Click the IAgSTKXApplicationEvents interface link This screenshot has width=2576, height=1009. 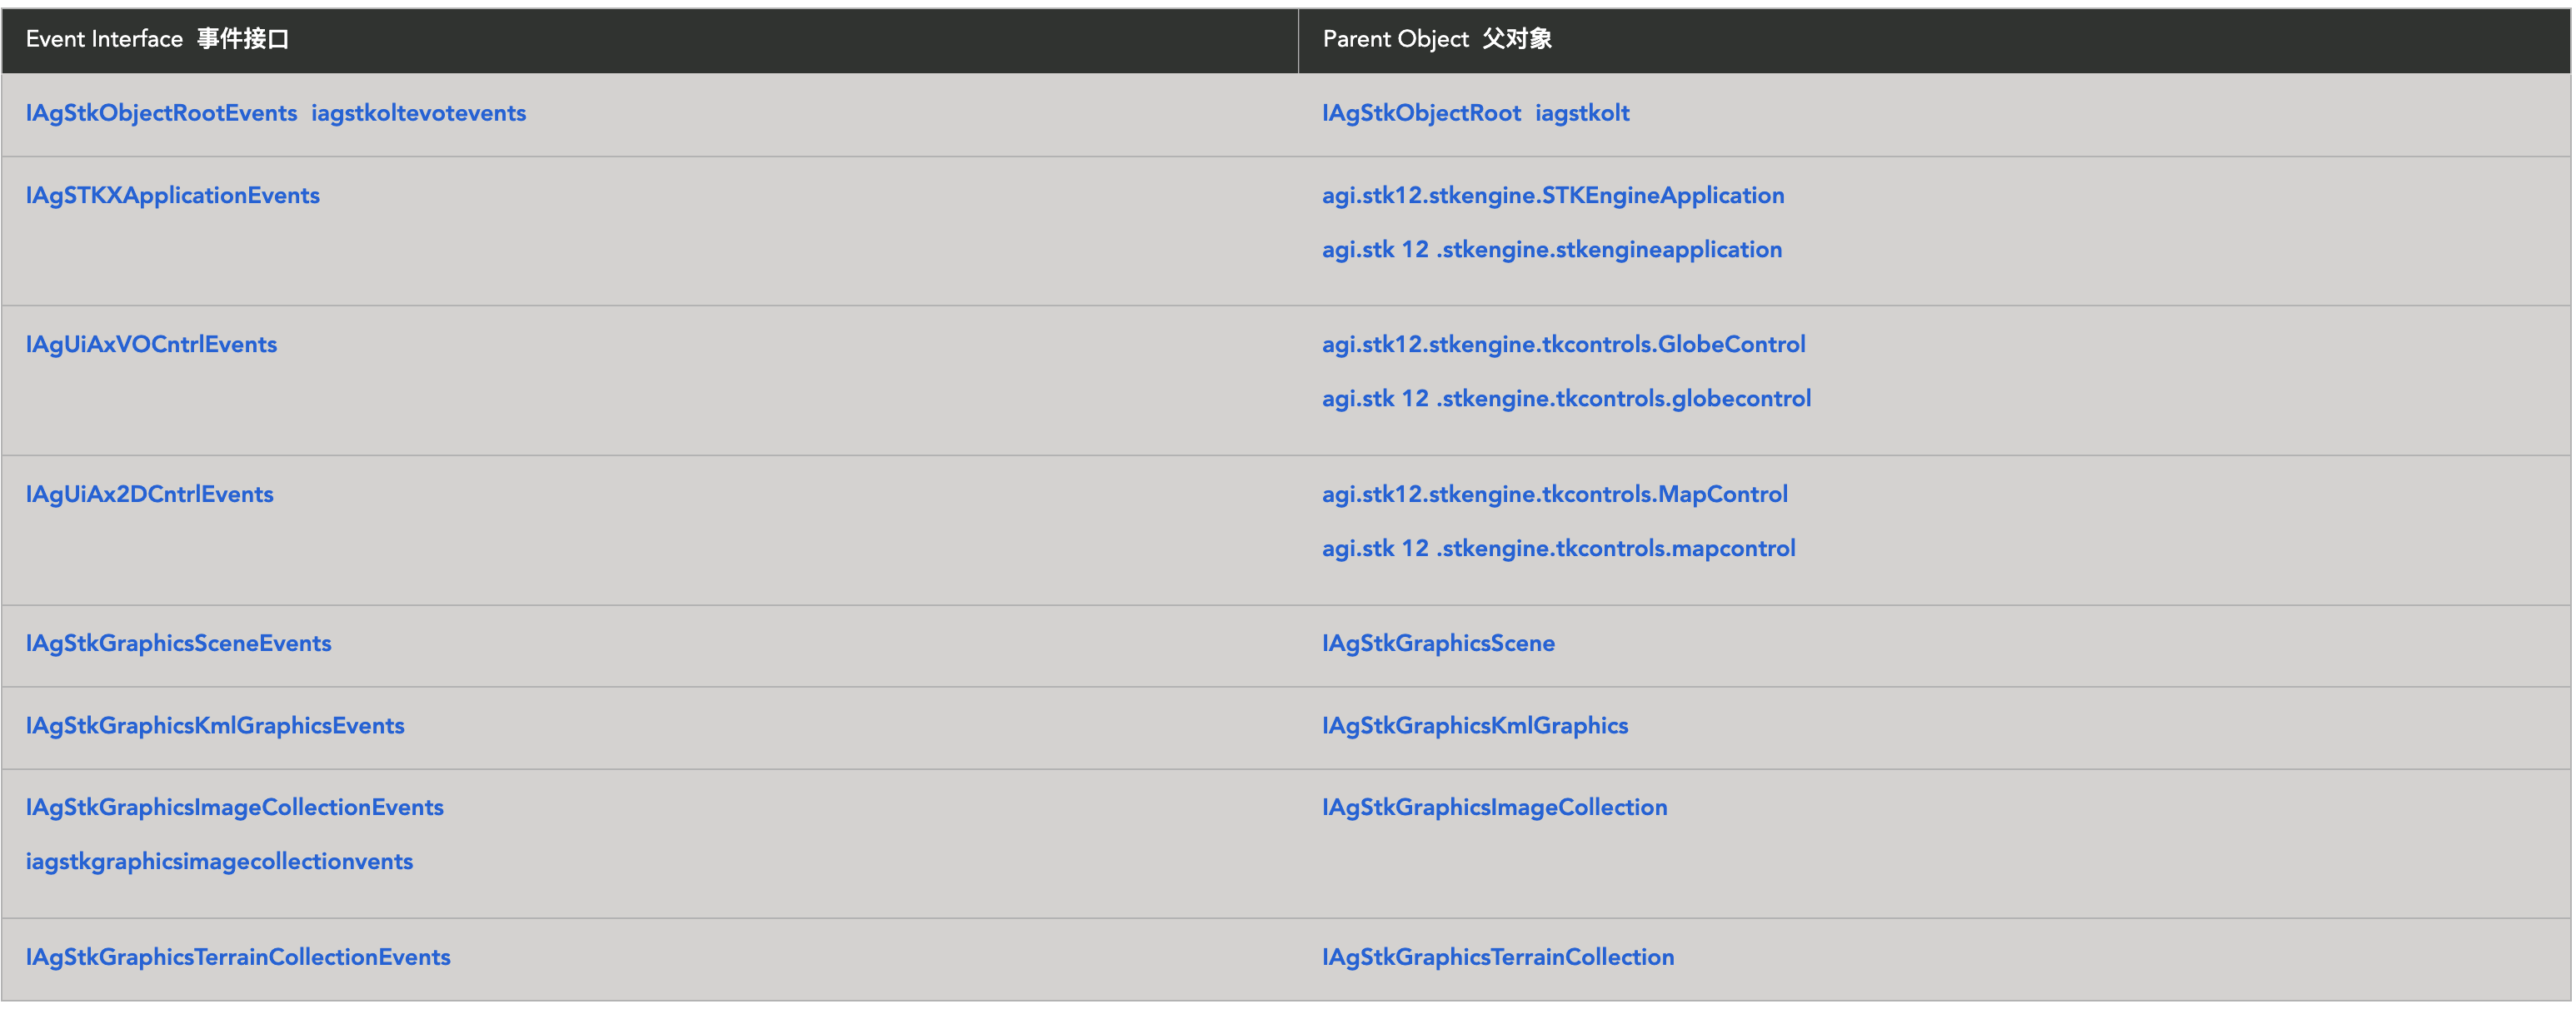(172, 195)
